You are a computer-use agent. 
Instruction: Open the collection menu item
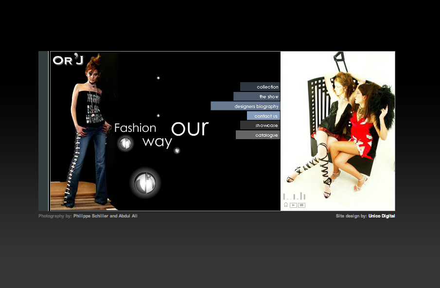point(260,87)
